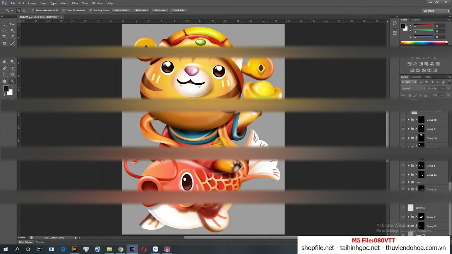Select the Brush tool
The width and height of the screenshot is (452, 254).
[x=12, y=43]
